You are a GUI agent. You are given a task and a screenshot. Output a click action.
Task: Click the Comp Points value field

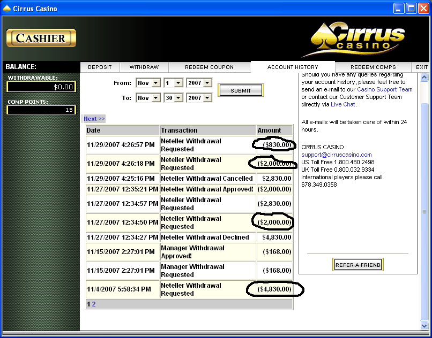tap(41, 110)
